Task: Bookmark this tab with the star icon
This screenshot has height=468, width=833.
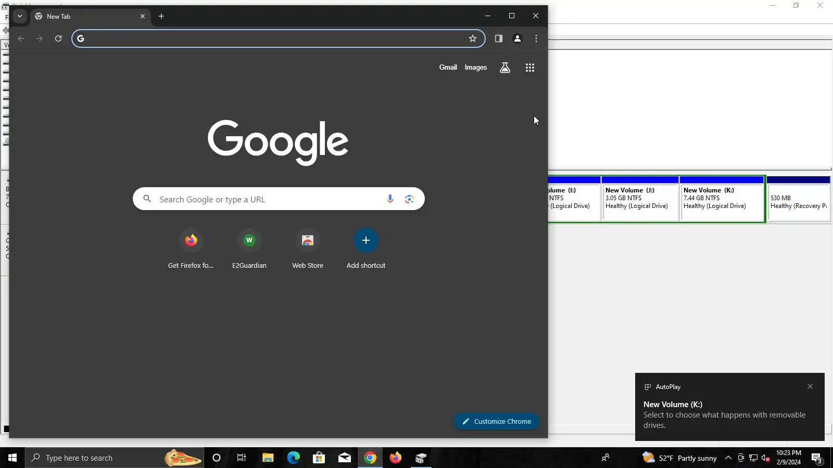Action: tap(473, 38)
